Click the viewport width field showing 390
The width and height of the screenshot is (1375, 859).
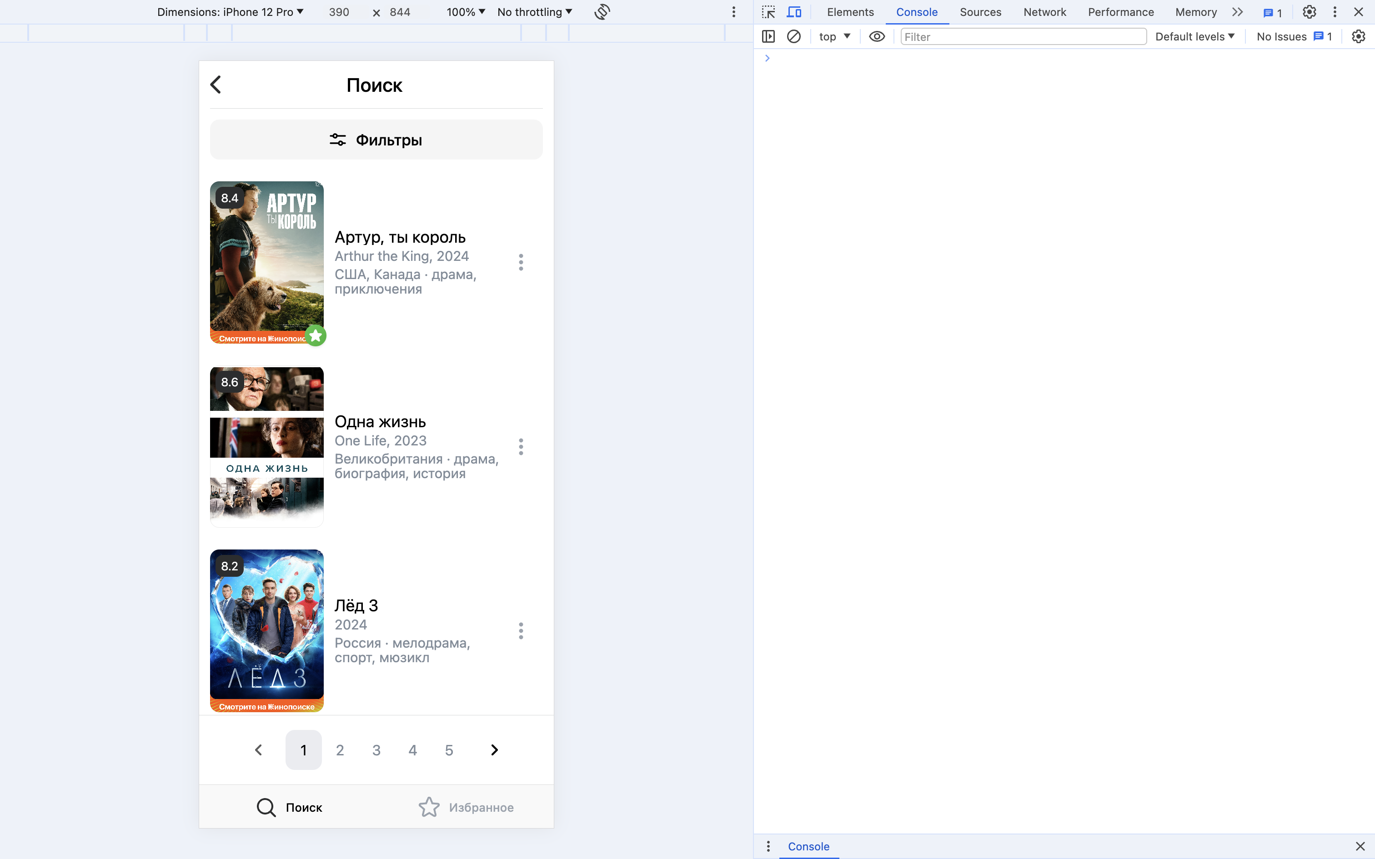pyautogui.click(x=339, y=12)
